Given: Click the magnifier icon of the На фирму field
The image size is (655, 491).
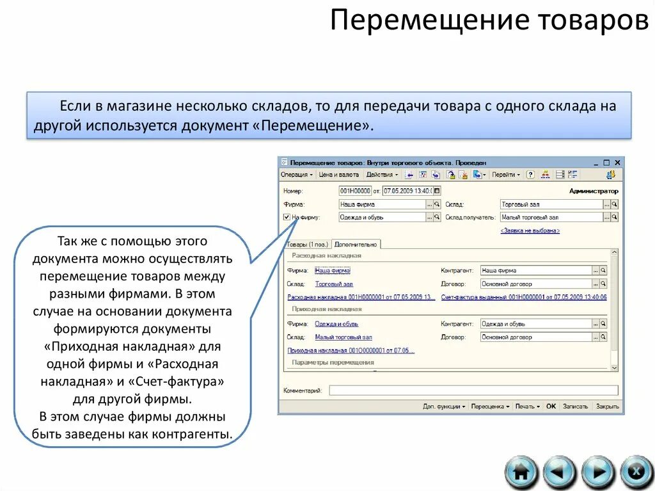Looking at the screenshot, I should (437, 218).
